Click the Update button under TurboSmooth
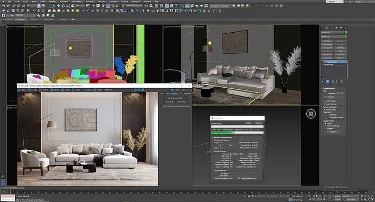Screen dimensions: 375x202 pos(333,132)
